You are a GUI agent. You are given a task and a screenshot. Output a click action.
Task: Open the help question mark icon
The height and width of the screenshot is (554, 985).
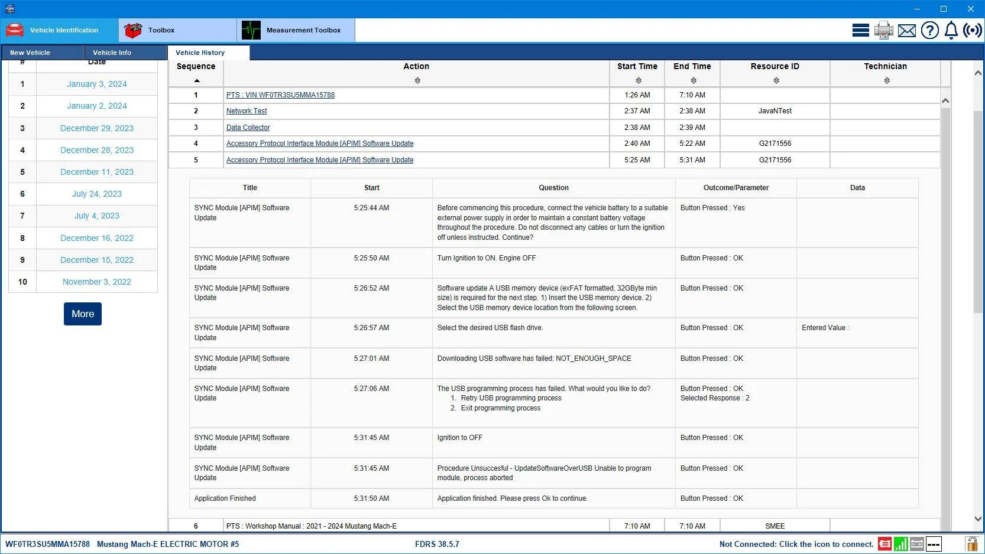929,30
